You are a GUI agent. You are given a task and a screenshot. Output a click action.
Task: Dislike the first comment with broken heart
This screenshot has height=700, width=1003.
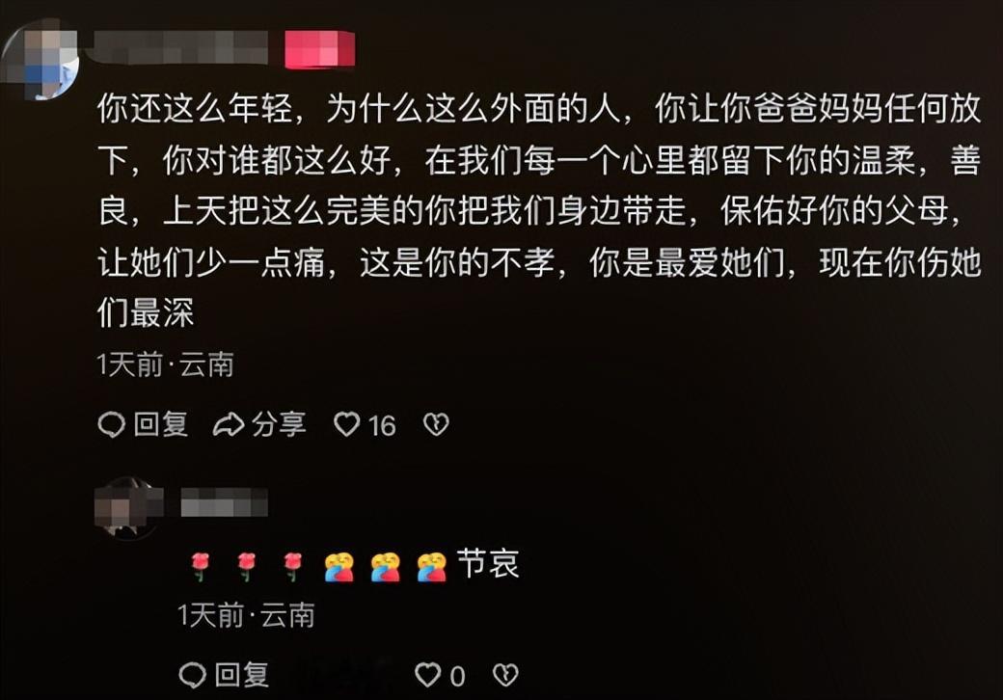[436, 424]
